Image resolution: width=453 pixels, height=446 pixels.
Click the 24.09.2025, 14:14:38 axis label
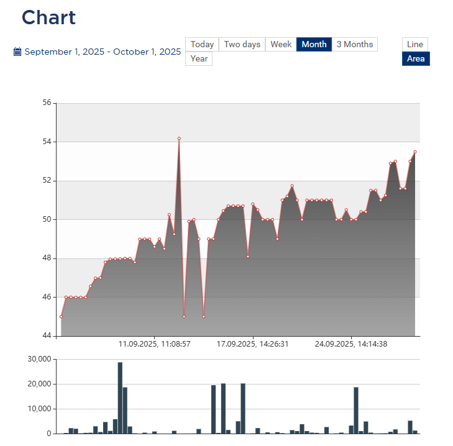tap(351, 344)
